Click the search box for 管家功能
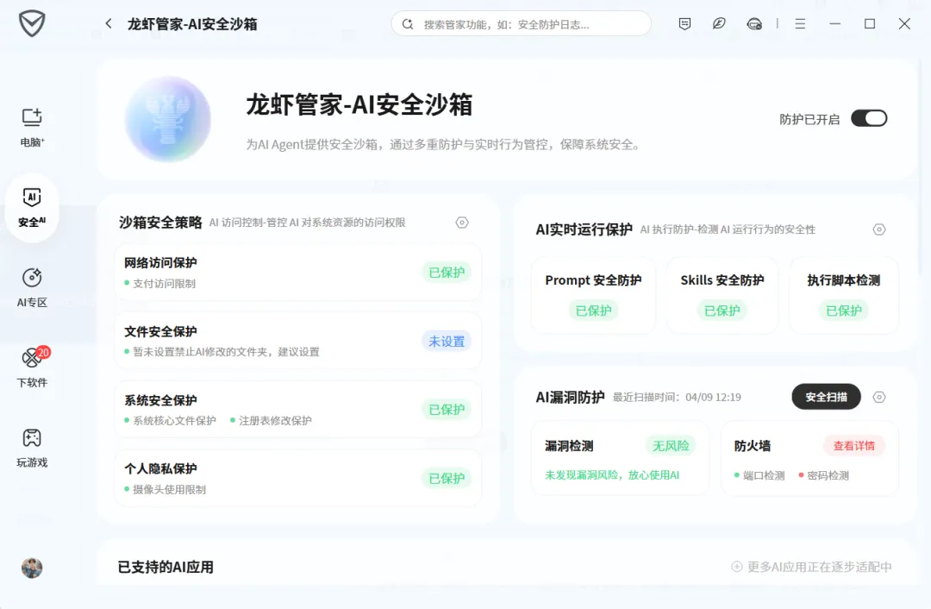The width and height of the screenshot is (931, 609). tap(521, 24)
